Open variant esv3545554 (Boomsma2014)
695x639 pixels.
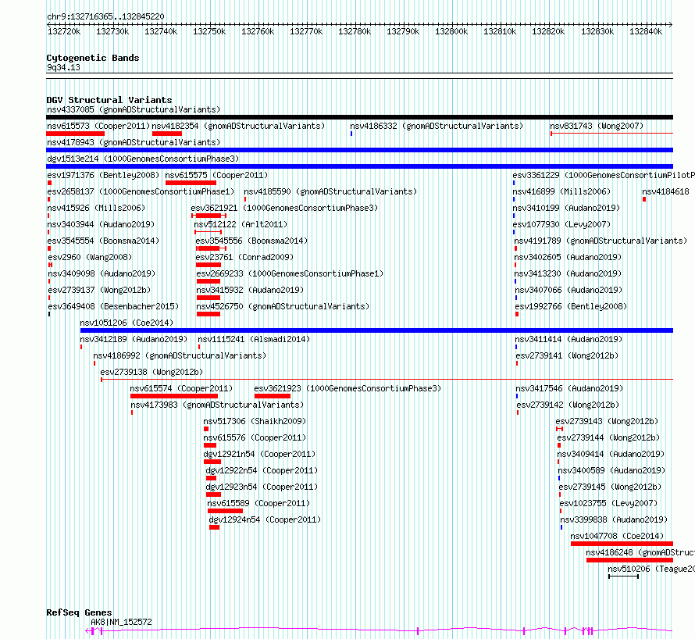click(x=103, y=241)
